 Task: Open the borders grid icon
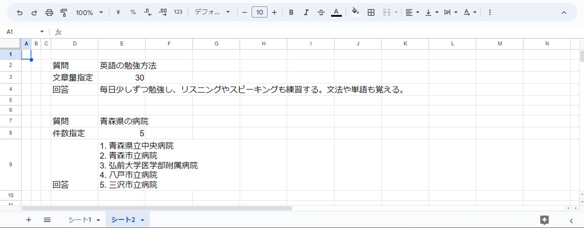[371, 12]
